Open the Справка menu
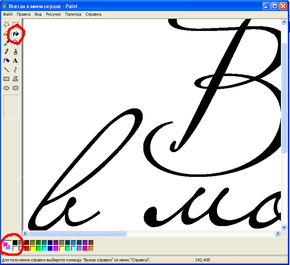Viewport: 290px width, 265px height. [93, 14]
